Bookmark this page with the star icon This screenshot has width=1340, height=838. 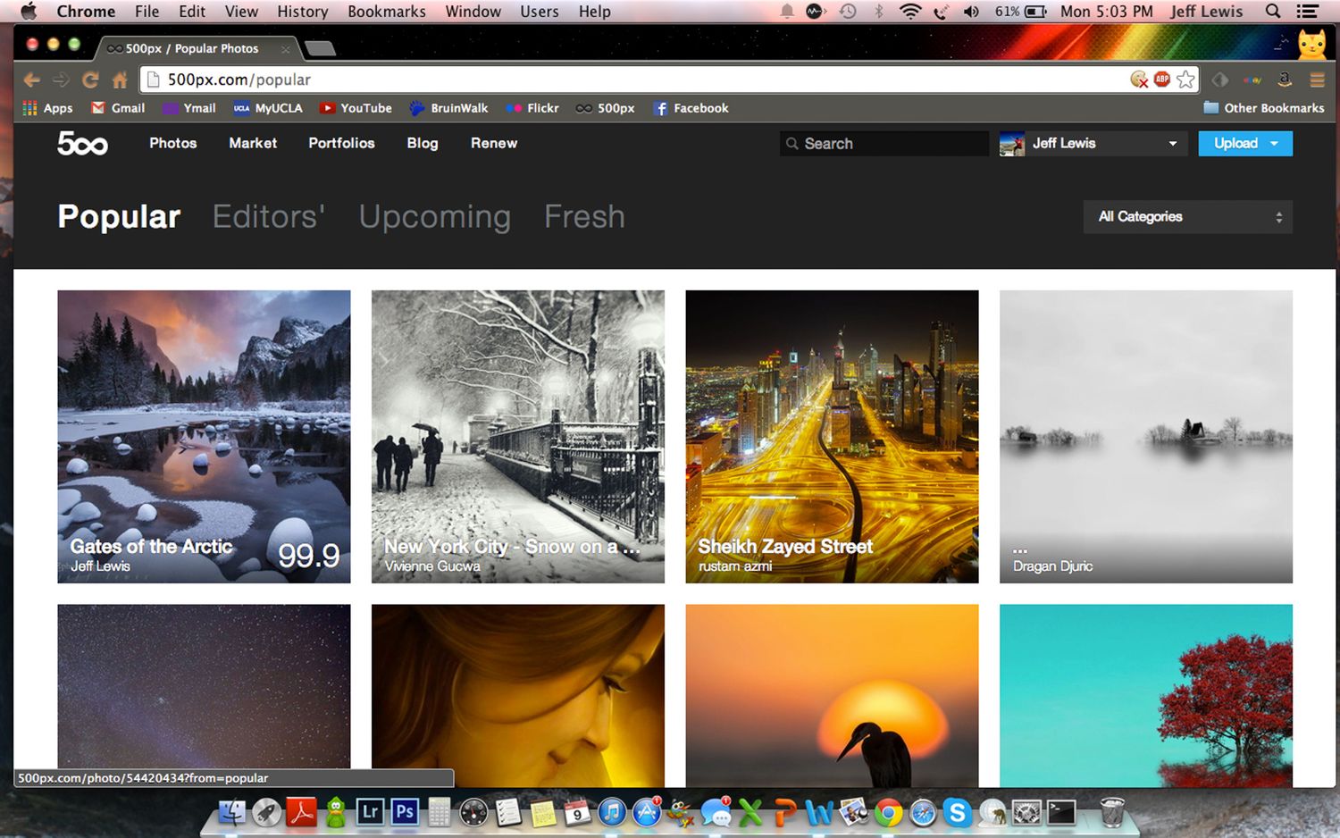coord(1185,80)
